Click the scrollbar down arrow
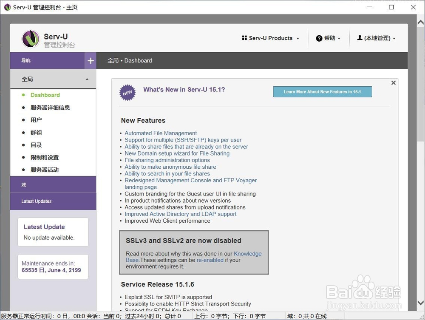425x320 pixels. 421,303
